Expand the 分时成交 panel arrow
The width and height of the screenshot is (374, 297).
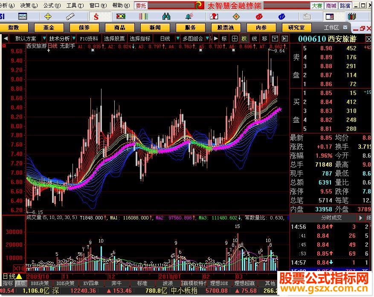click(361, 218)
